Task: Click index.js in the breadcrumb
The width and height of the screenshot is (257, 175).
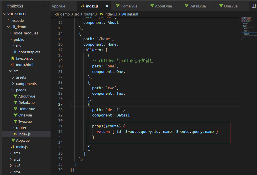Action: 111,14
